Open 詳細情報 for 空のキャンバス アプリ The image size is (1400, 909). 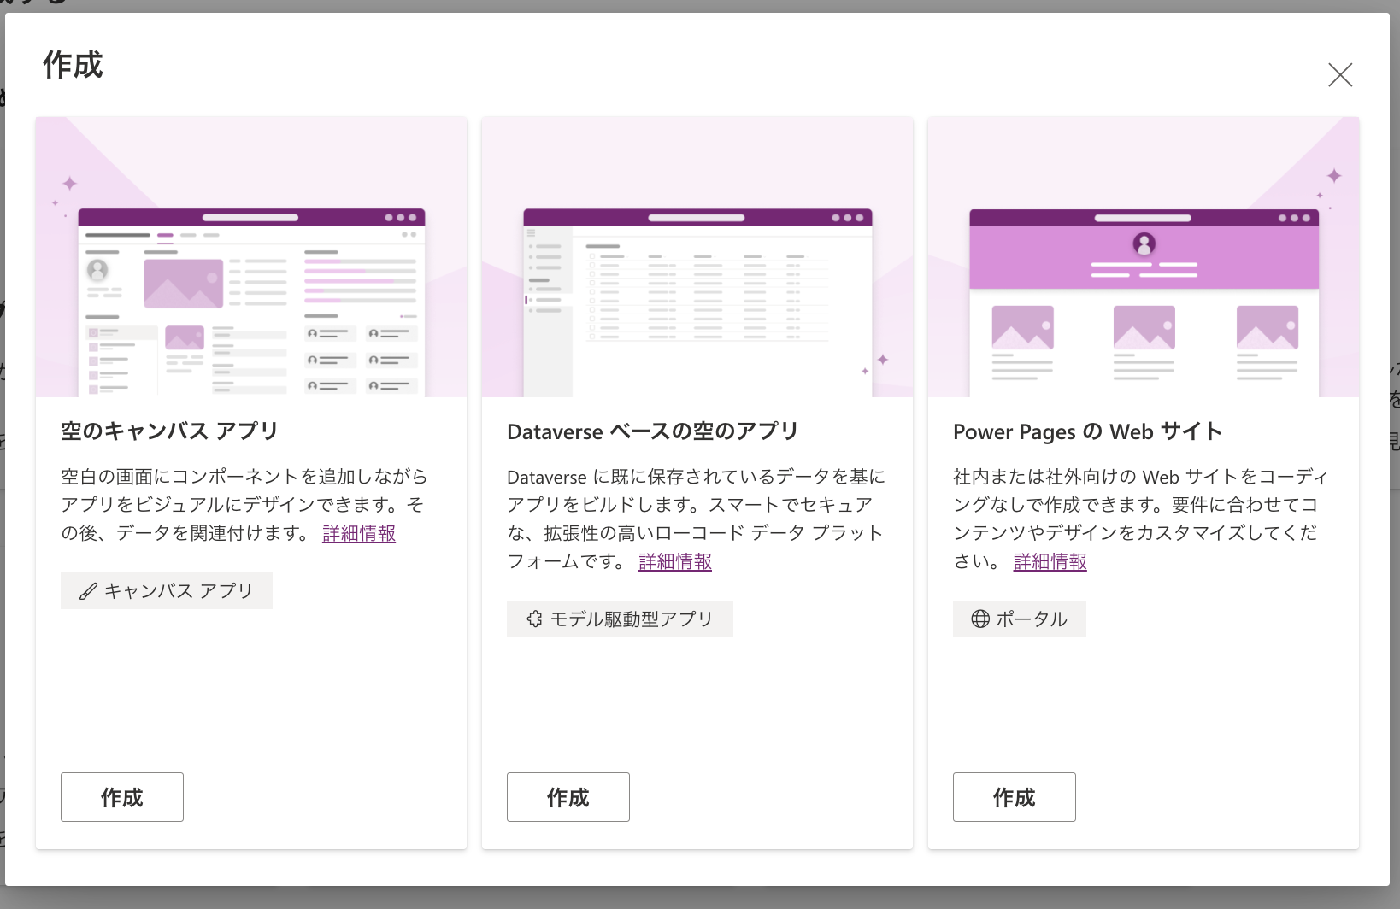tap(358, 533)
